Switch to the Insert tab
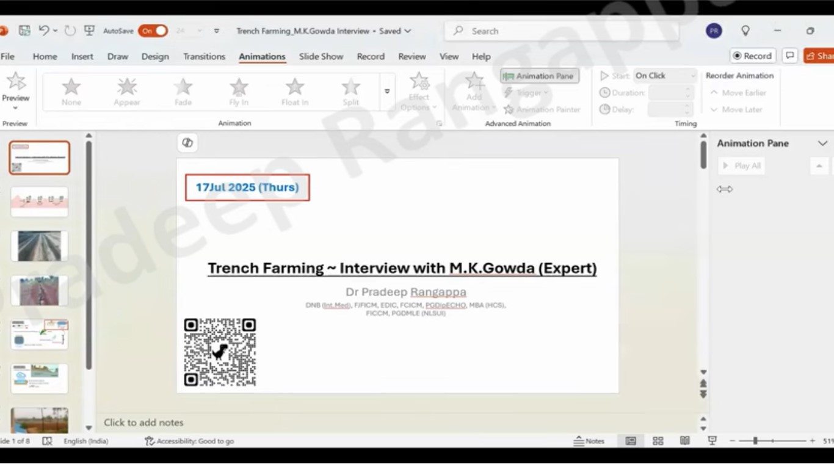Viewport: 834px width, 469px height. pyautogui.click(x=82, y=56)
